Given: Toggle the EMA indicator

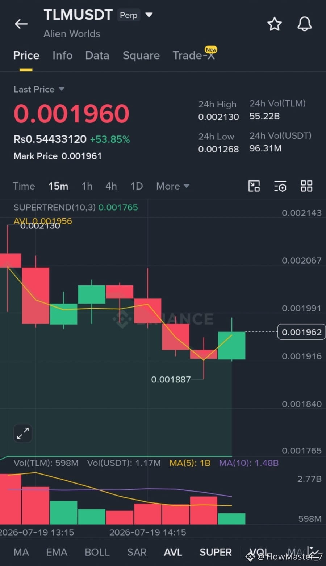Looking at the screenshot, I should point(57,552).
